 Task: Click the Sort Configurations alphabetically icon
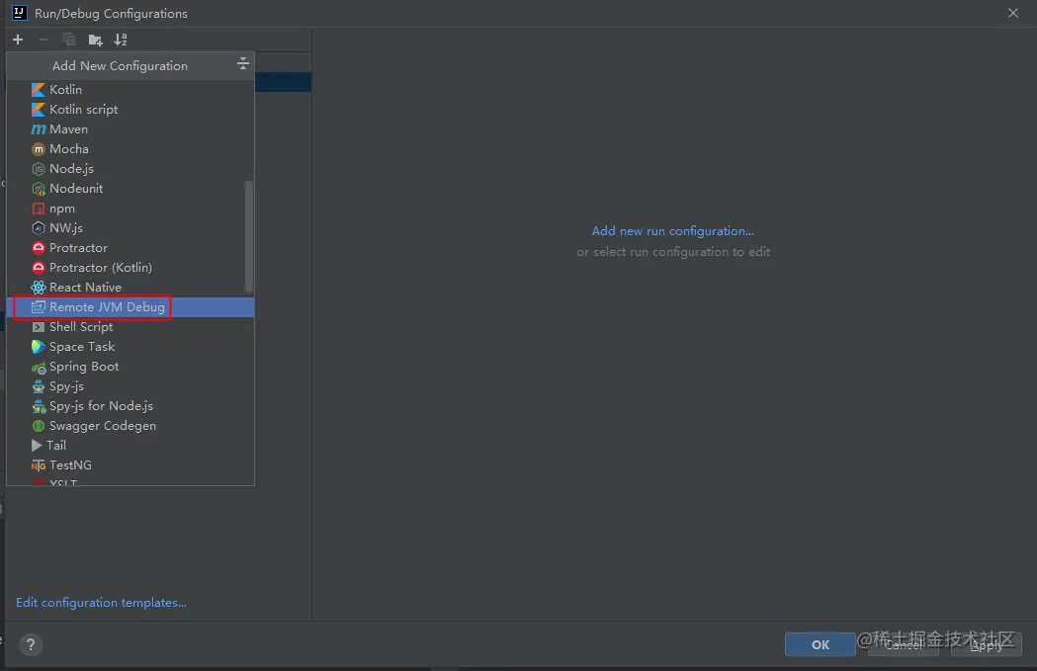(x=121, y=40)
